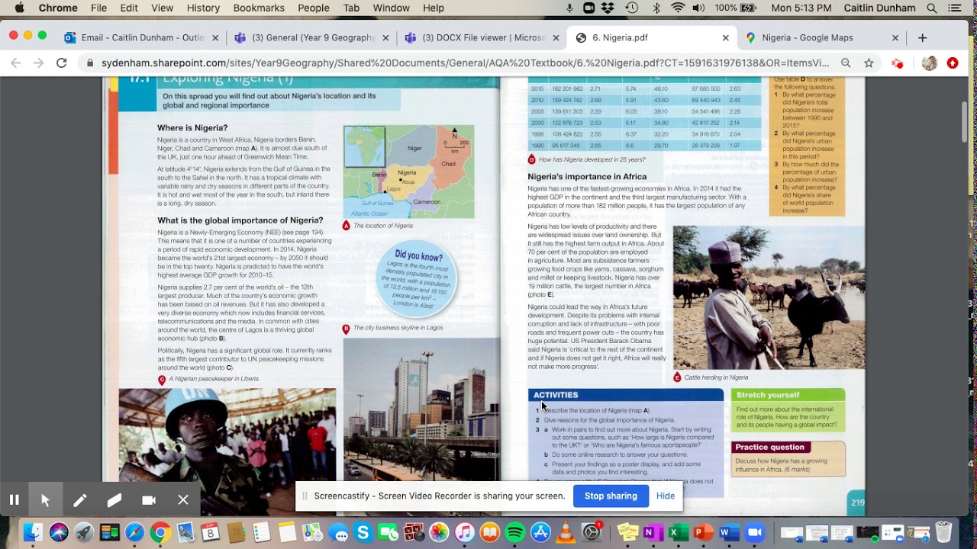Screen dimensions: 977x549
Task: Go back to the previous page
Action: tap(15, 63)
